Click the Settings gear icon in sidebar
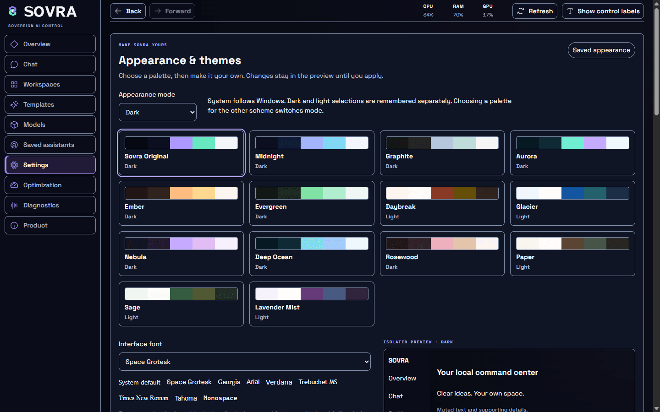Screen dimensions: 660x412 pyautogui.click(x=14, y=165)
